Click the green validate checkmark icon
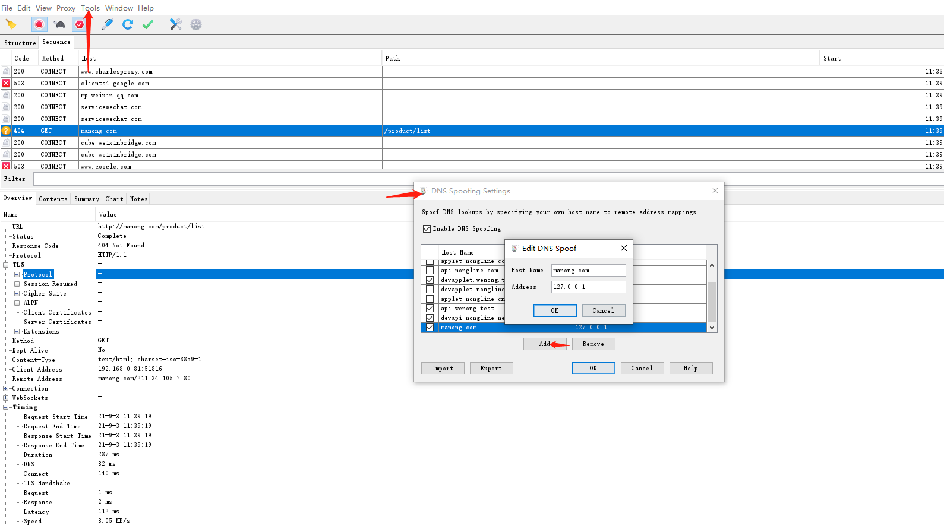 pos(148,24)
